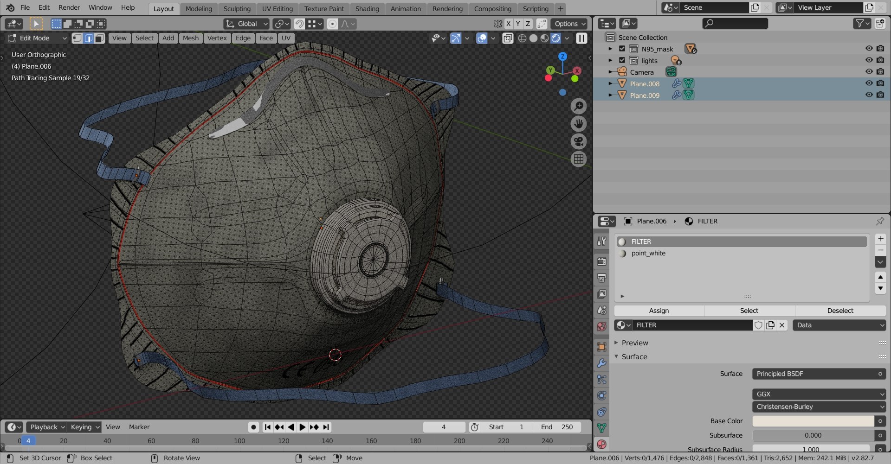Click the zoom viewport magnifier gizmo
The height and width of the screenshot is (464, 891).
[x=579, y=107]
